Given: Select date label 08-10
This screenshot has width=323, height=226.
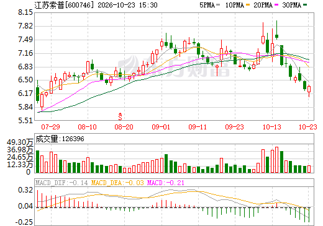Looking at the screenshot, I should click(88, 127).
